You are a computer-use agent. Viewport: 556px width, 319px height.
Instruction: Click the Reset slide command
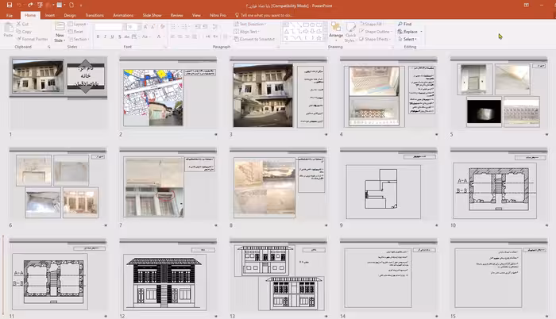pos(78,31)
